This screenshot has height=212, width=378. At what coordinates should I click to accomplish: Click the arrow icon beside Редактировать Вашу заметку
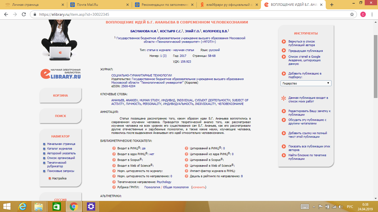(x=284, y=111)
